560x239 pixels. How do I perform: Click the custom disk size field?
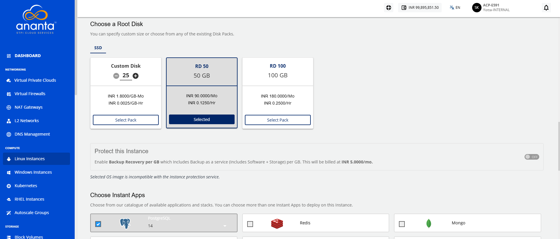126,76
